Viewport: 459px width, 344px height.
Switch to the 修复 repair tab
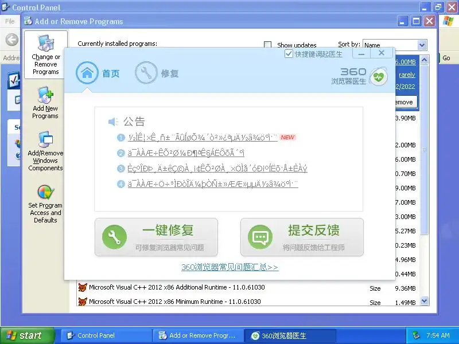[157, 73]
